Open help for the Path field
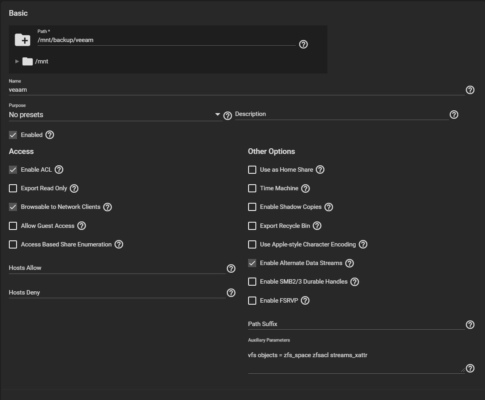Image resolution: width=485 pixels, height=400 pixels. coord(304,44)
